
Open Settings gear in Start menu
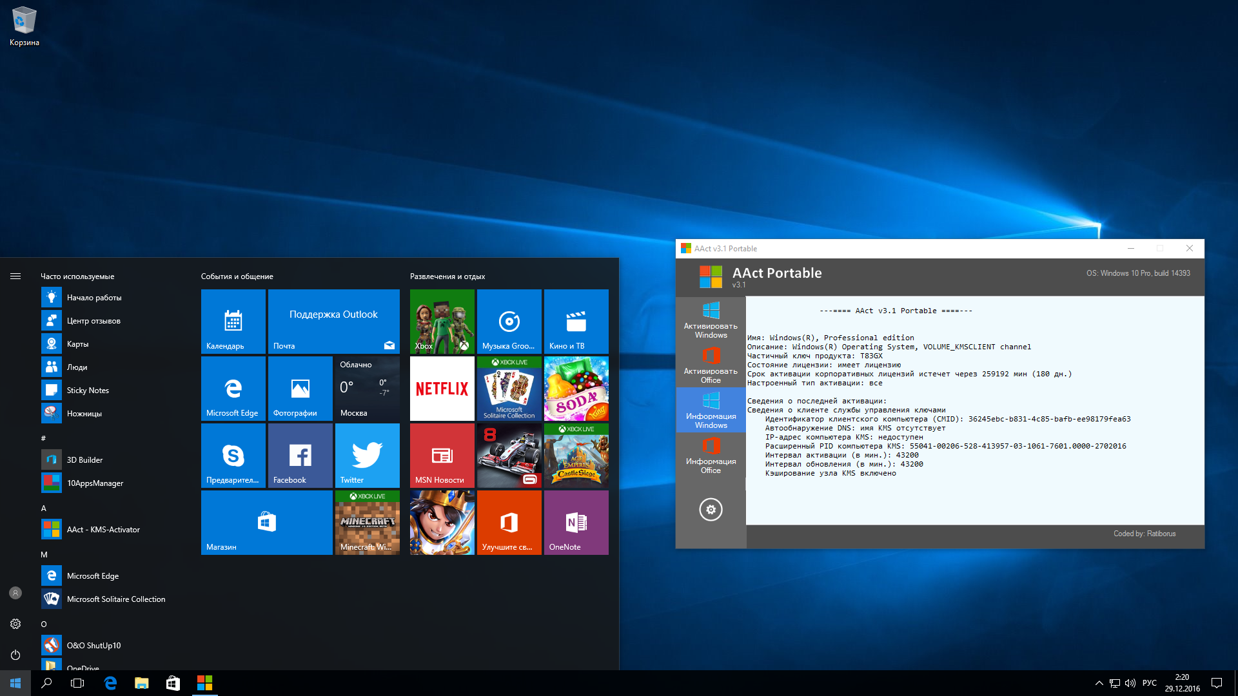click(x=15, y=624)
